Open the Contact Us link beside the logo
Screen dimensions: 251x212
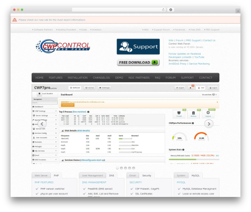(x=209, y=41)
